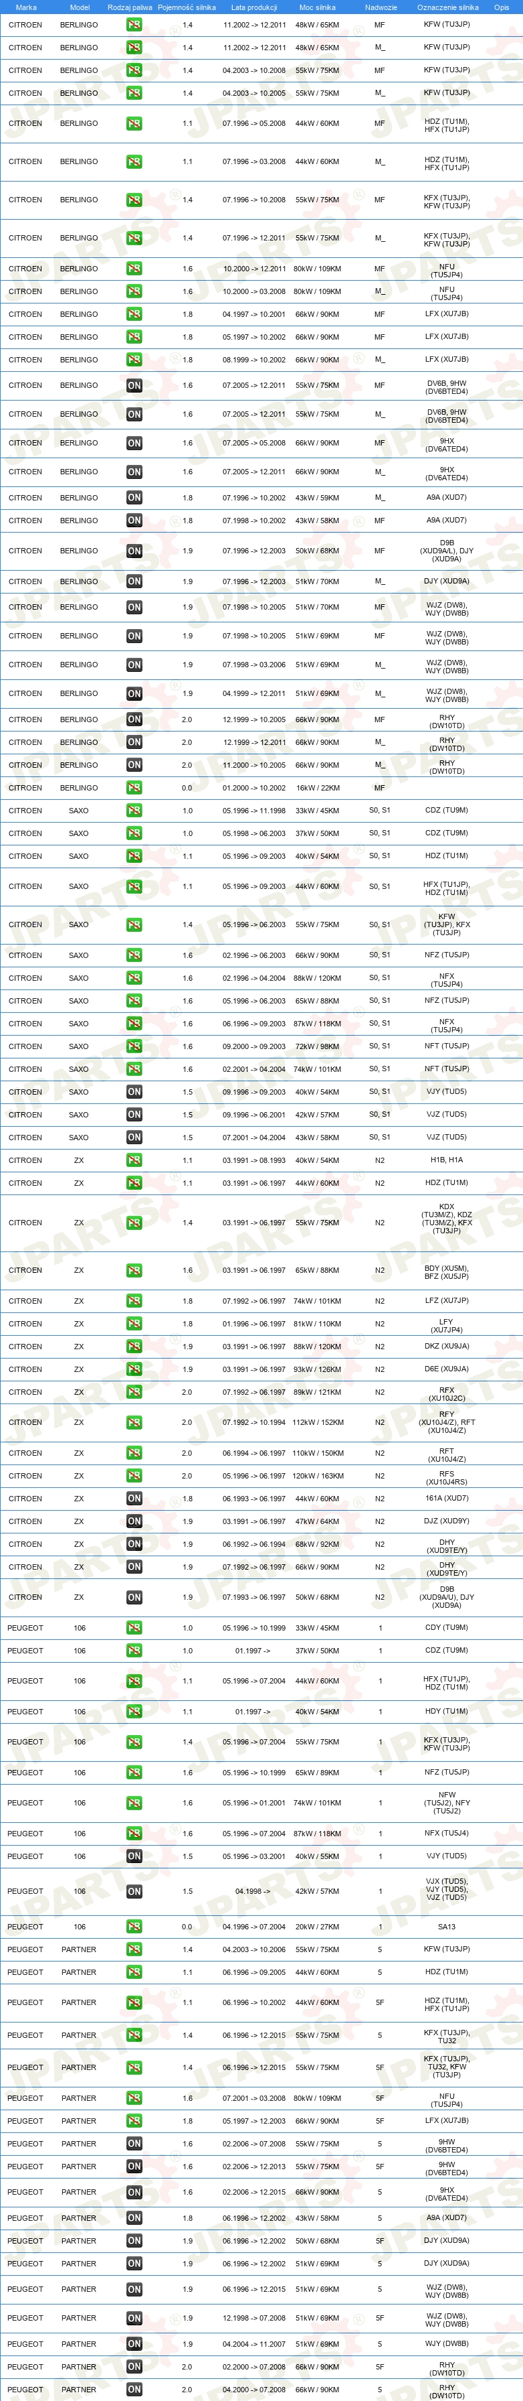Select the '47kW / 64KM' power cell
Image resolution: width=523 pixels, height=2401 pixels.
click(317, 1522)
